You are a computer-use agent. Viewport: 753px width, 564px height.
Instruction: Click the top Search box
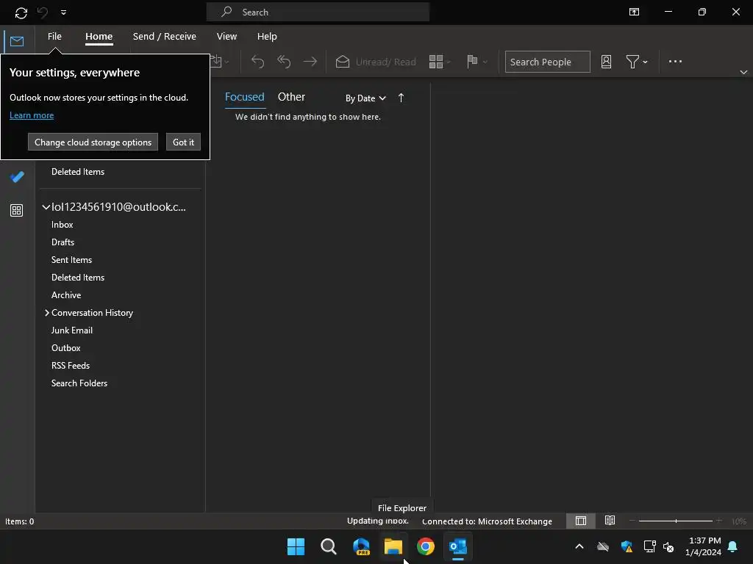318,12
